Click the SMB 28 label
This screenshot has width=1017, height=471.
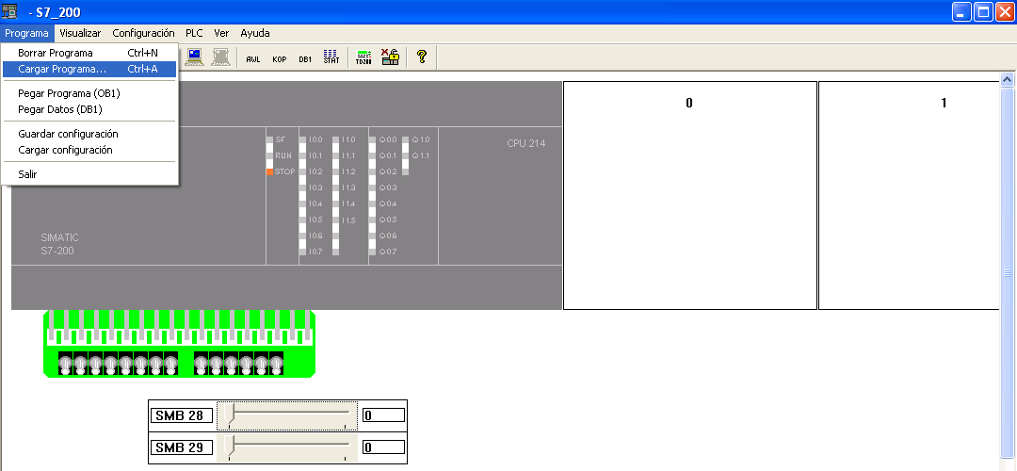[x=182, y=415]
